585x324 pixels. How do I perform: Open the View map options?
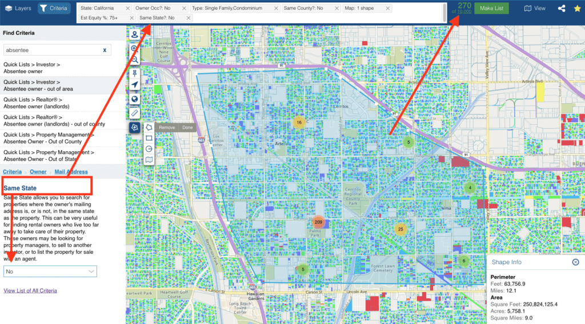click(x=535, y=8)
